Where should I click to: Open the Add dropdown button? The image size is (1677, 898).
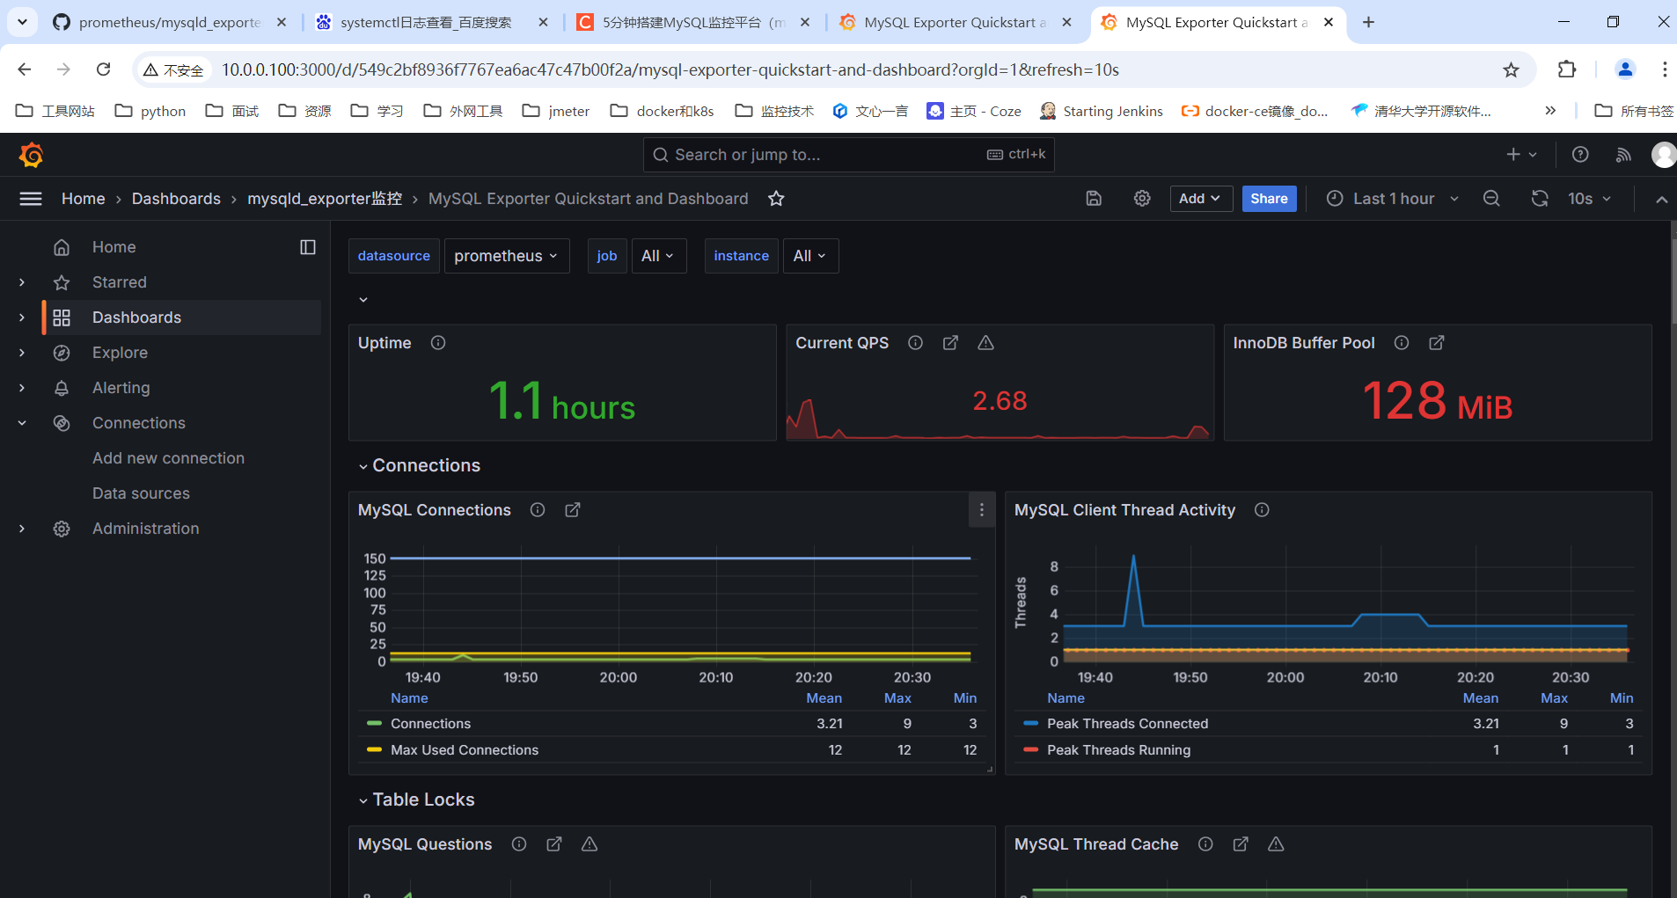tap(1200, 199)
